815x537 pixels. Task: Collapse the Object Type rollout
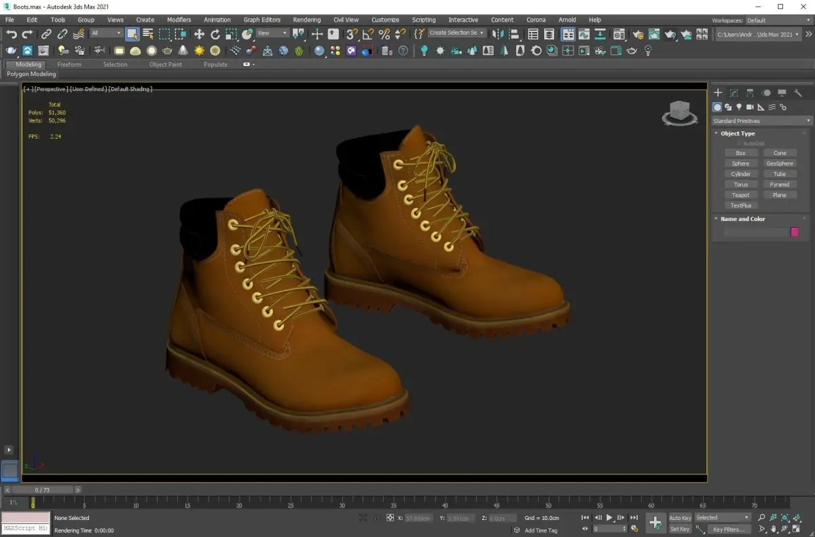pyautogui.click(x=738, y=134)
